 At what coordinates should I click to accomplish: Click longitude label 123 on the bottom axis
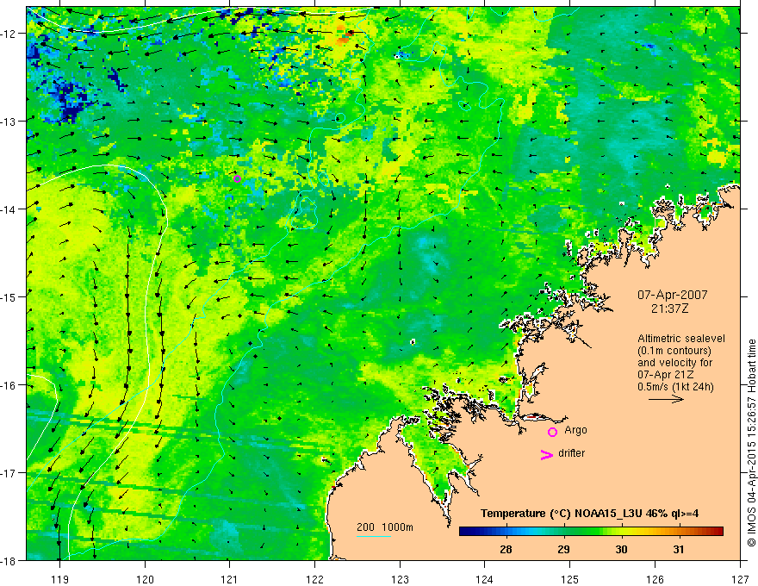(400, 579)
